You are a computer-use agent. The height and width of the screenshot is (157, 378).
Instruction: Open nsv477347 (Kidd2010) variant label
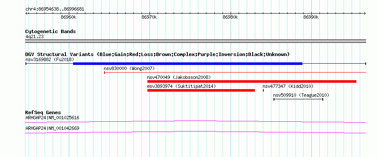click(288, 86)
